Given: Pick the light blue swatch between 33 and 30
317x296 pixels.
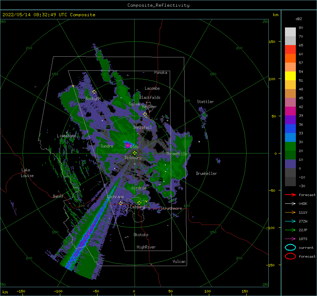Looking at the screenshot, I should [x=290, y=137].
